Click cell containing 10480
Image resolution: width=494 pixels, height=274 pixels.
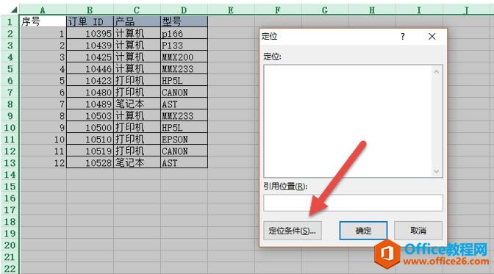coord(90,93)
